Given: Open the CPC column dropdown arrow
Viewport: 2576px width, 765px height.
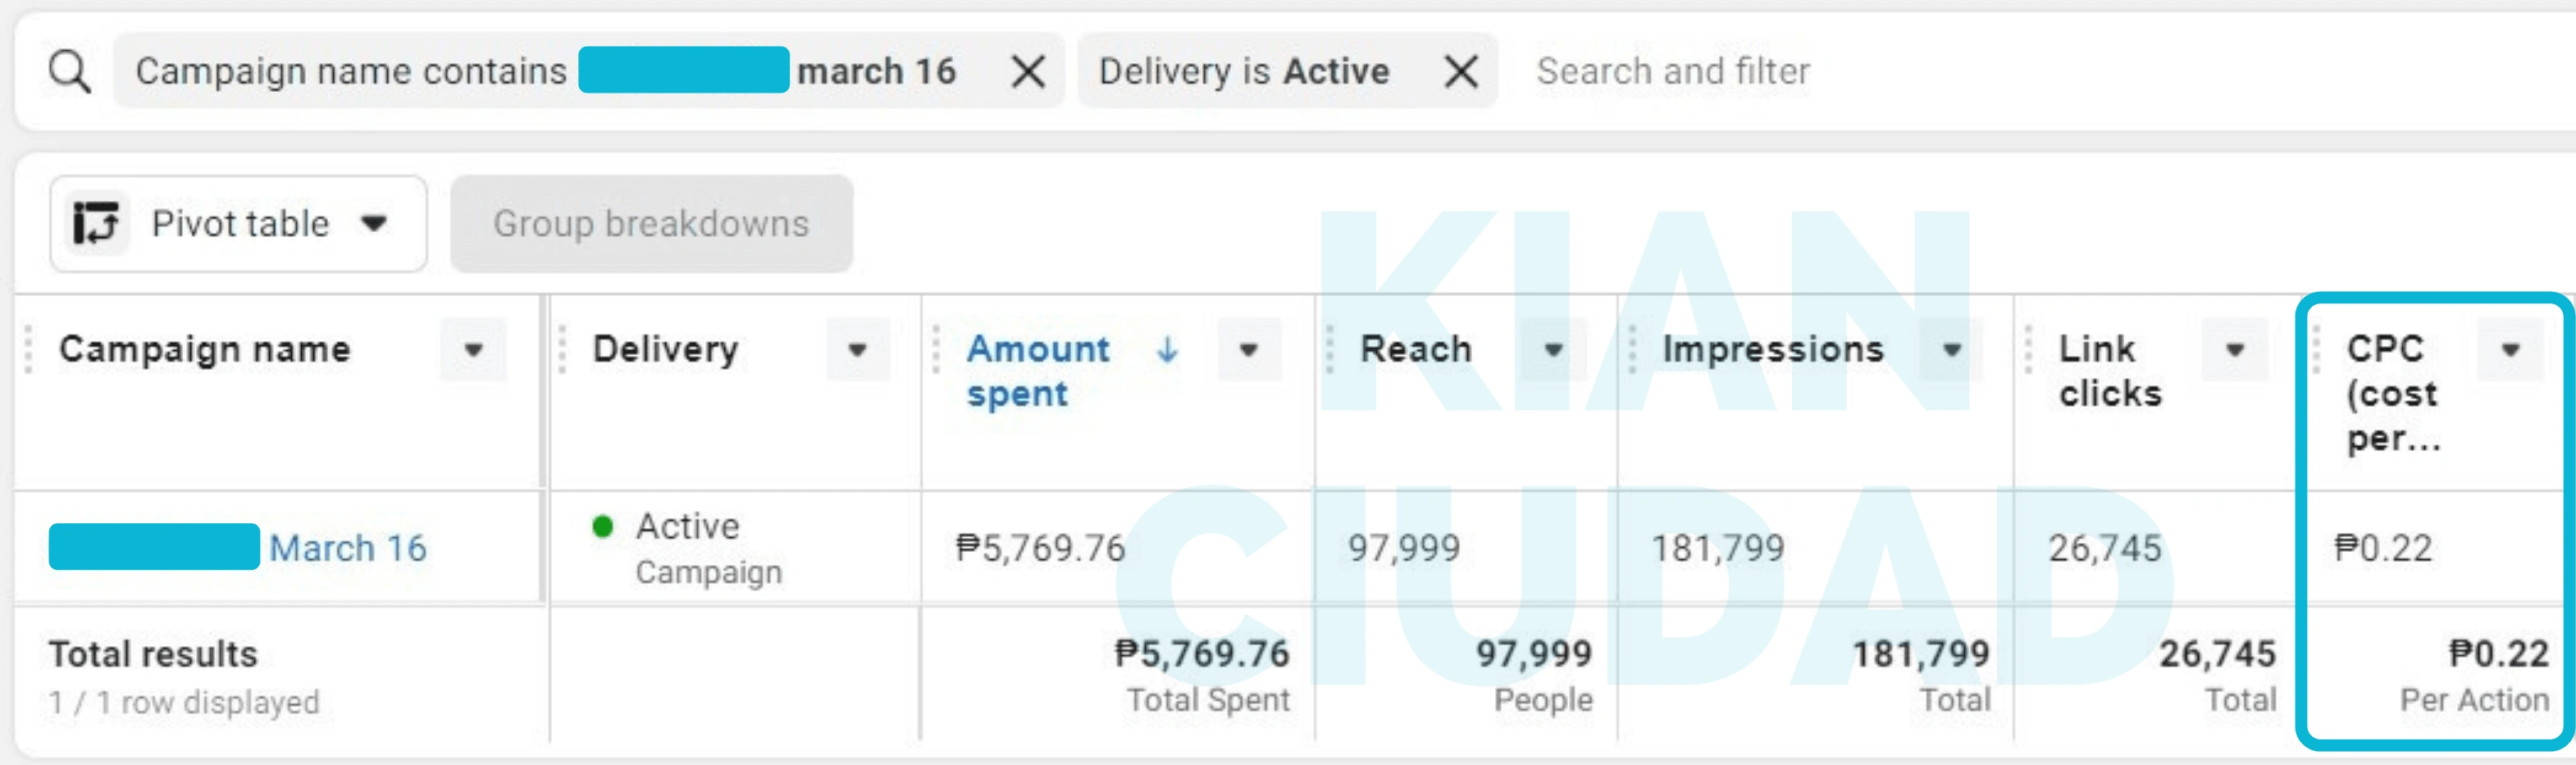Looking at the screenshot, I should coord(2510,350).
